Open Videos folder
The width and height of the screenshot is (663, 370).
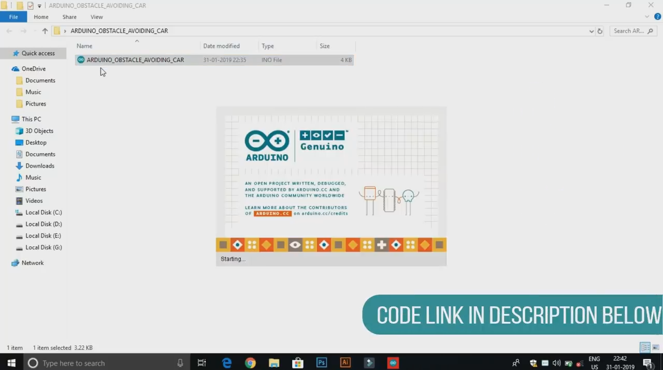[x=34, y=201]
